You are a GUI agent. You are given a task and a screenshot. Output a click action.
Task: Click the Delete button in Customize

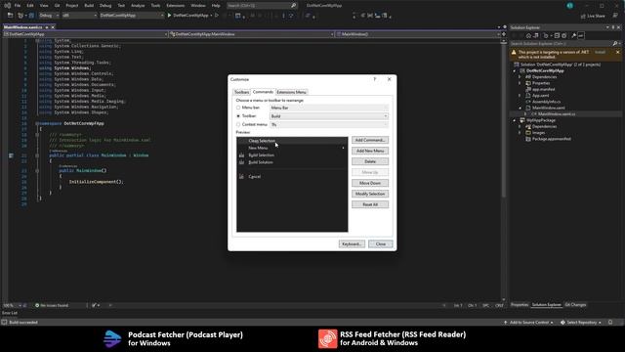pos(370,161)
